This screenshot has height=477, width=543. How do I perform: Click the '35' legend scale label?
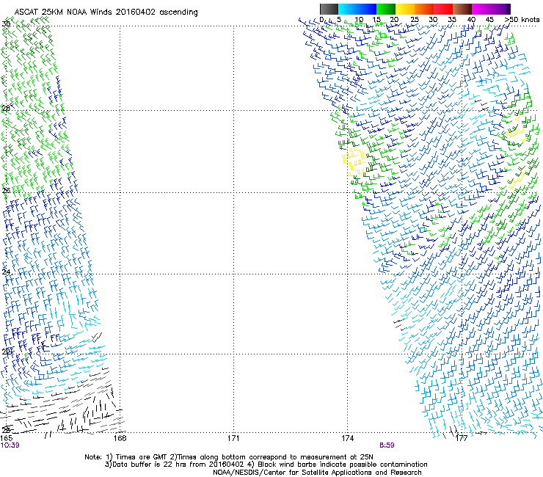click(x=452, y=20)
